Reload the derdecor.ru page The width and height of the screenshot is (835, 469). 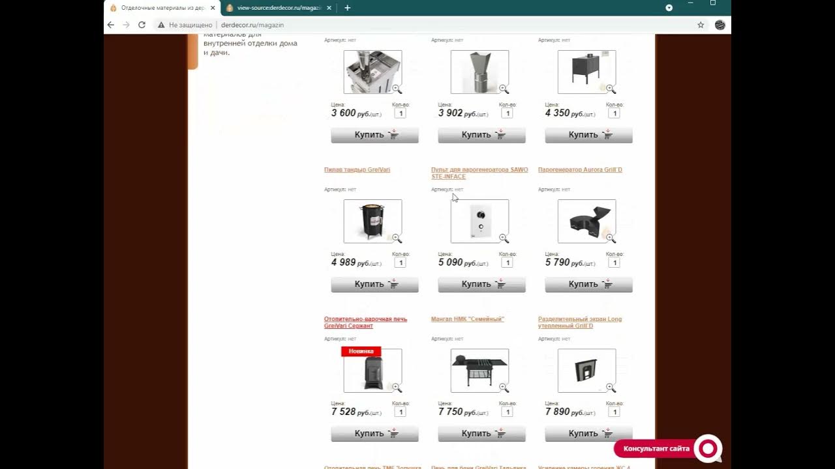tap(142, 25)
